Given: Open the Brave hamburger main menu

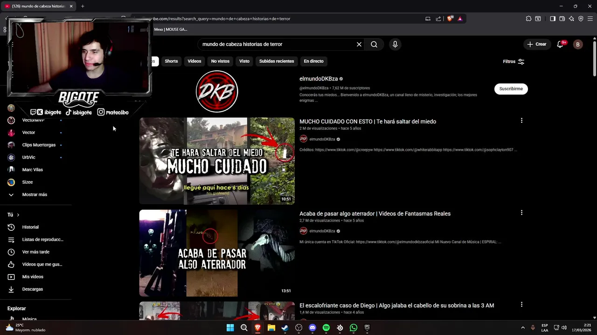Looking at the screenshot, I should pyautogui.click(x=590, y=19).
